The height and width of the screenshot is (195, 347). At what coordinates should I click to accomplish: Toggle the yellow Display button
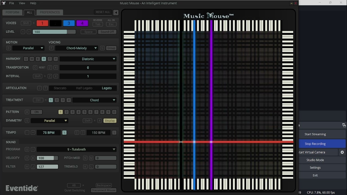pos(110,121)
